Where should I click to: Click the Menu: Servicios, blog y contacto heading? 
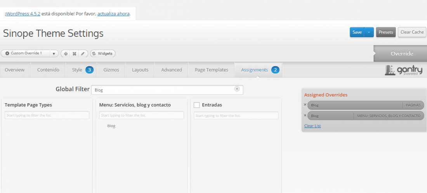tap(135, 105)
